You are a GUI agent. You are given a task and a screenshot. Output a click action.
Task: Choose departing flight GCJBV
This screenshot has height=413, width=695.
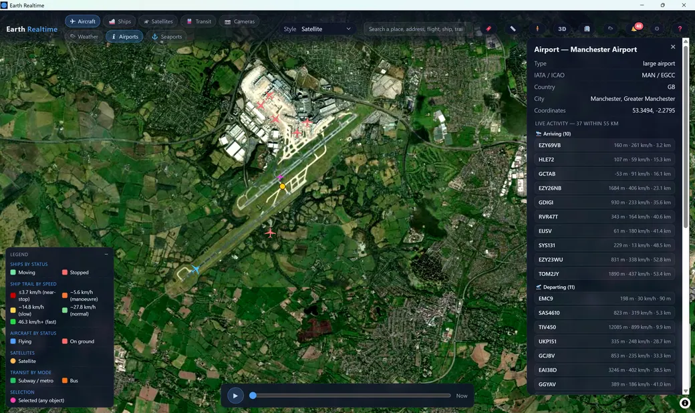tap(605, 356)
